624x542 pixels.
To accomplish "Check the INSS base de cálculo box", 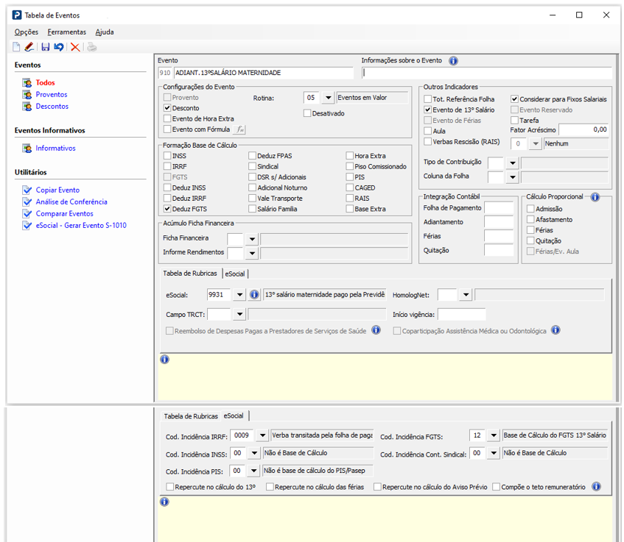I will coord(167,156).
